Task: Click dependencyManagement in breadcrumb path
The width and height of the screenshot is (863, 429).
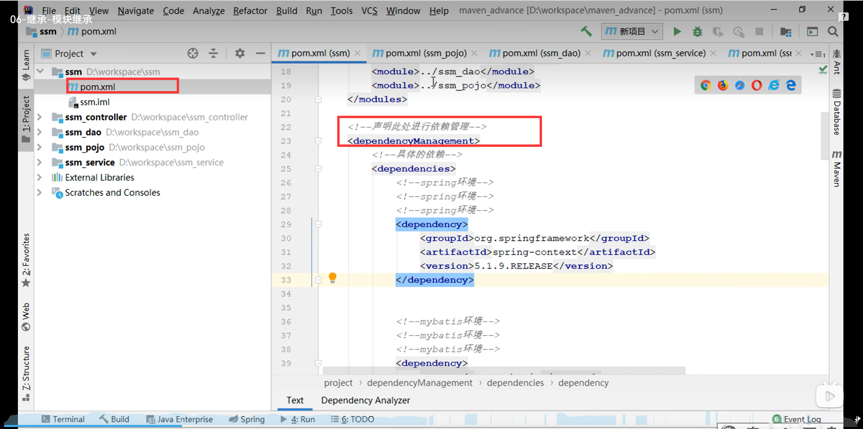Action: click(419, 383)
